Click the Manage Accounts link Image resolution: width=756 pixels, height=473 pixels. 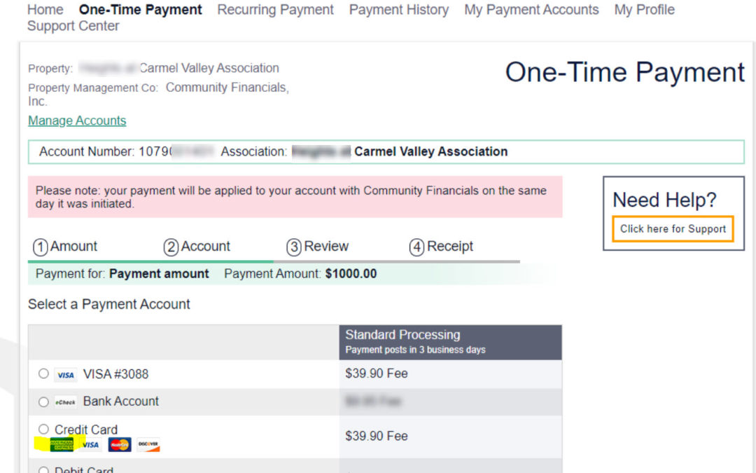point(77,121)
